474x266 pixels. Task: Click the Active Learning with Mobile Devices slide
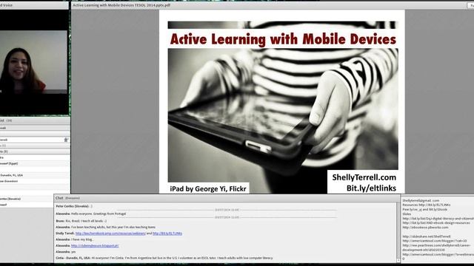point(282,102)
